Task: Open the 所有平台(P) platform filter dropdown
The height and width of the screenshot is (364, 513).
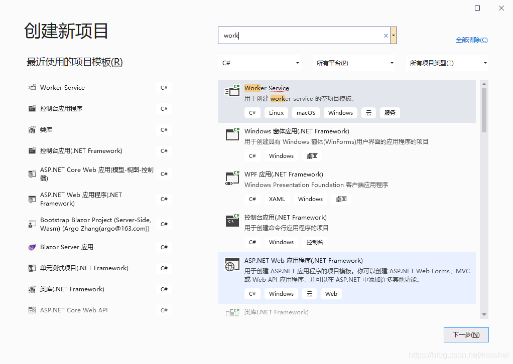Action: (354, 63)
